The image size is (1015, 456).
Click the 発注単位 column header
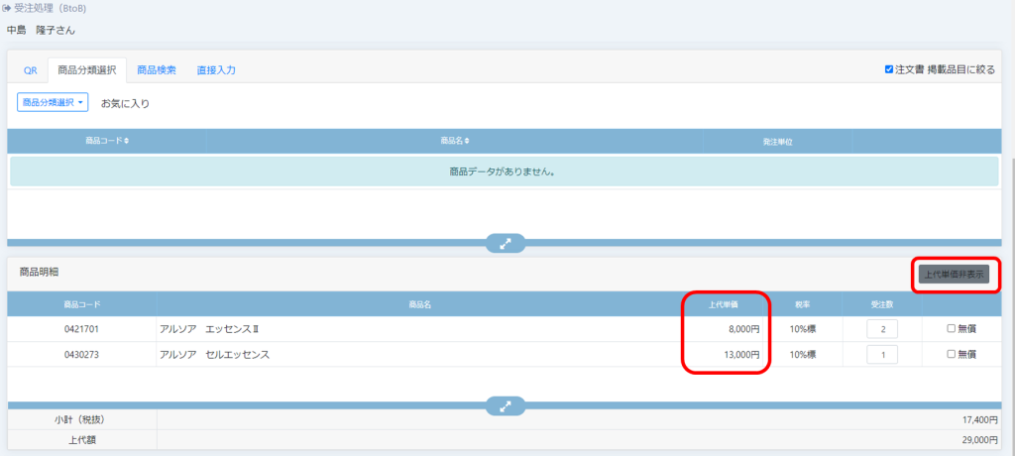(777, 142)
